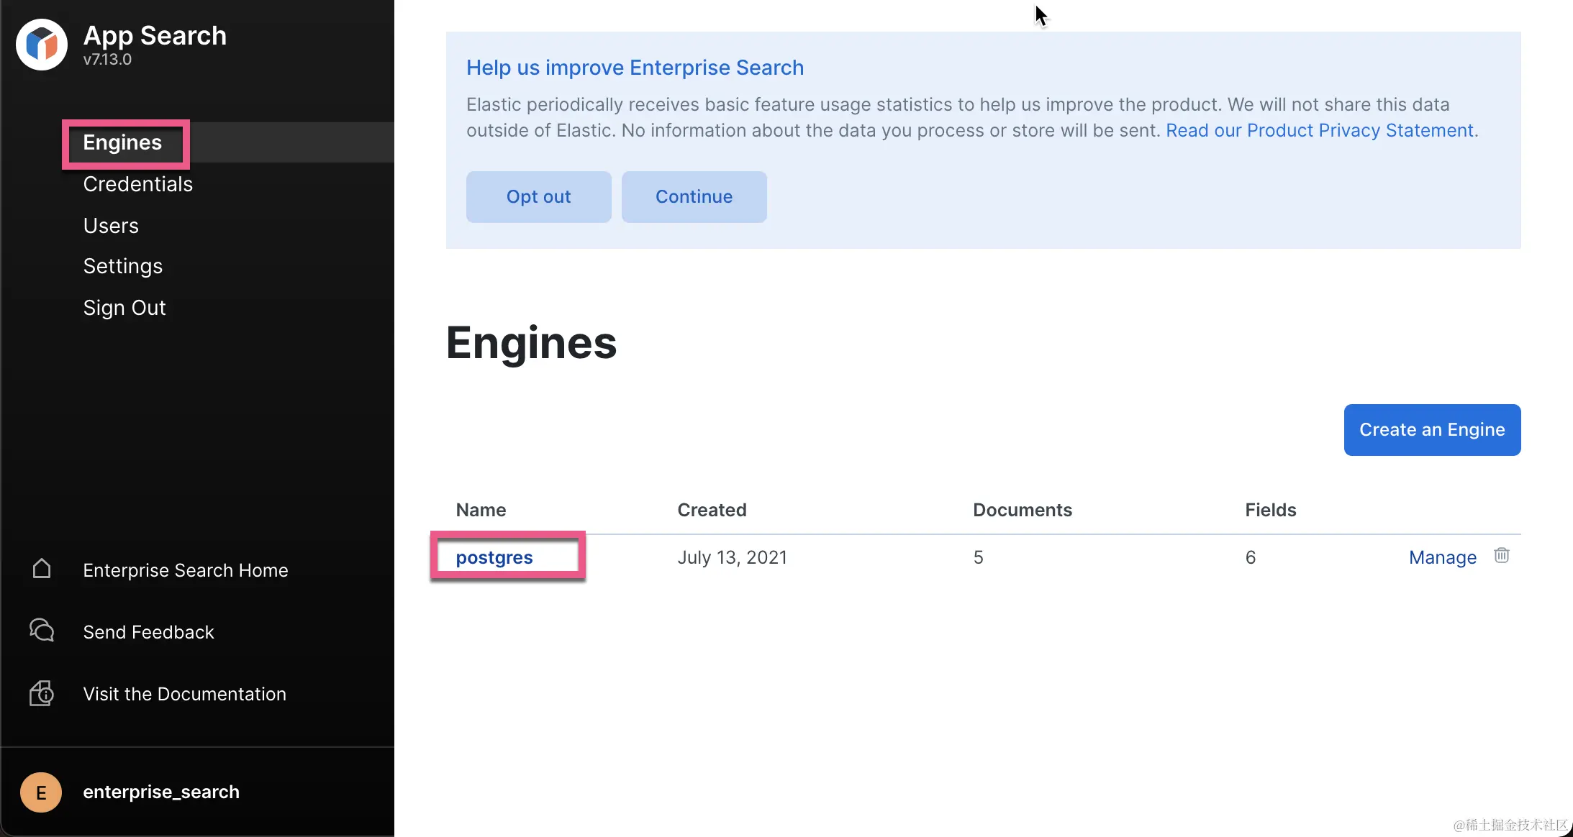Open Engines in the sidebar

[122, 142]
